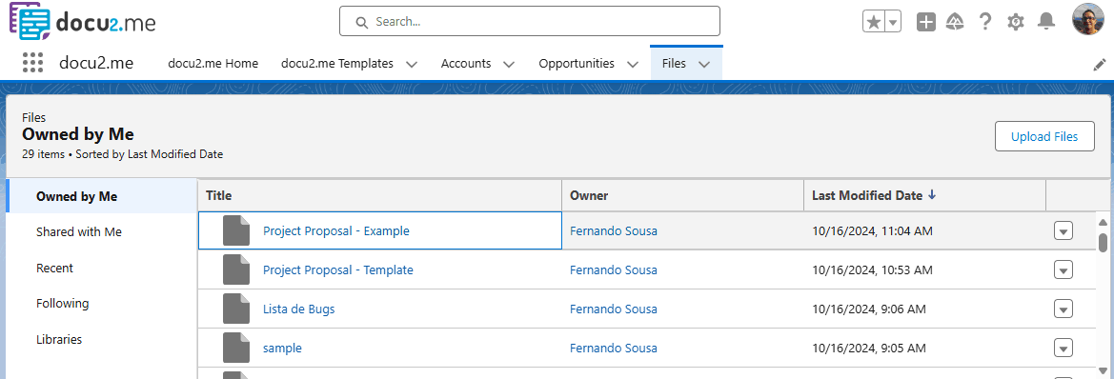Click the Search input field
1114x379 pixels.
(x=529, y=21)
